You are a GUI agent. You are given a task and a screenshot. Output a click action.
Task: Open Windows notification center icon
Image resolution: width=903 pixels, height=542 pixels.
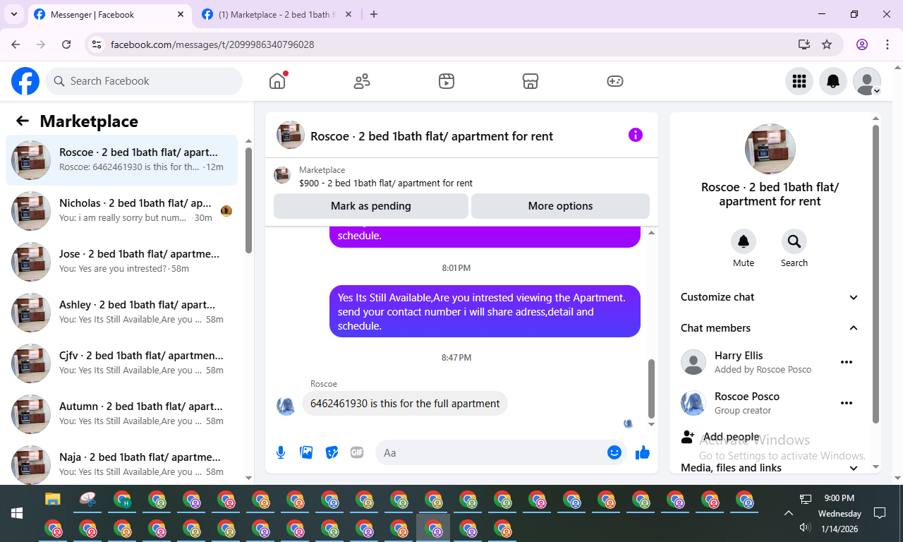pos(880,513)
